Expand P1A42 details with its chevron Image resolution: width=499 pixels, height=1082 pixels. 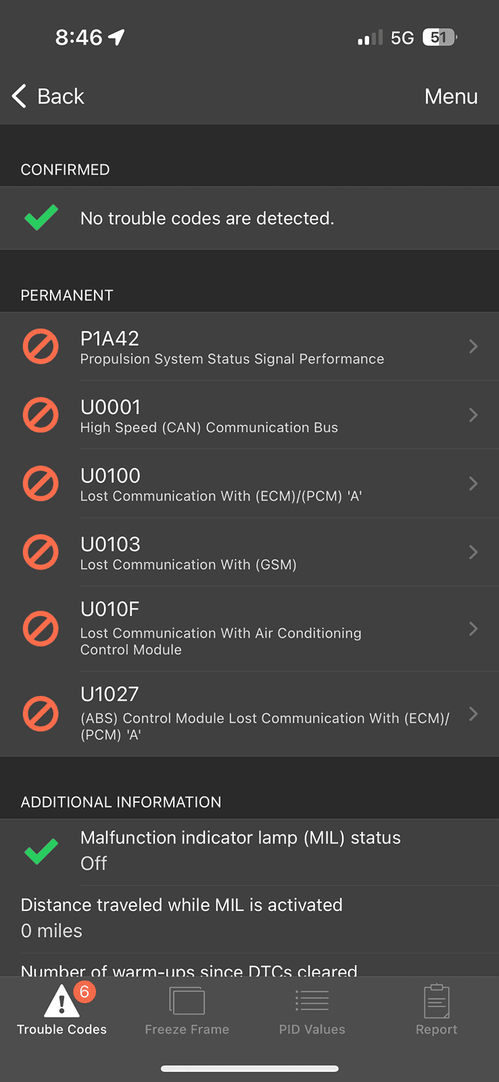click(x=473, y=346)
